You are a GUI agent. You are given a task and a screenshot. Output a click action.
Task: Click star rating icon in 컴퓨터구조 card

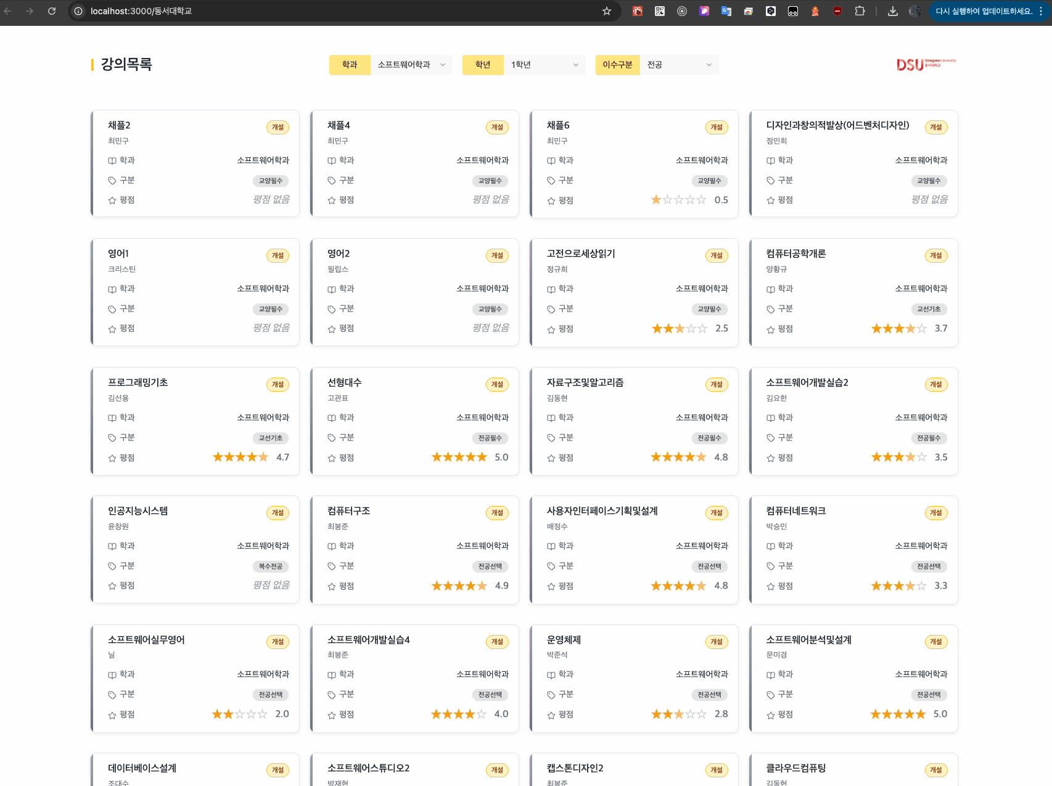coord(332,586)
